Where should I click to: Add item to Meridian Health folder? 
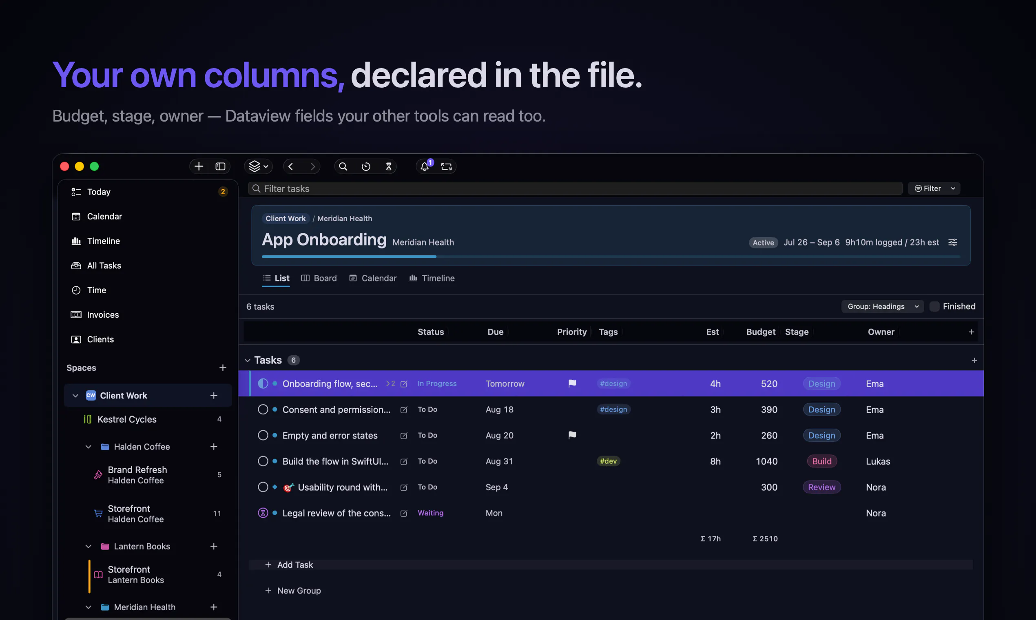(214, 607)
